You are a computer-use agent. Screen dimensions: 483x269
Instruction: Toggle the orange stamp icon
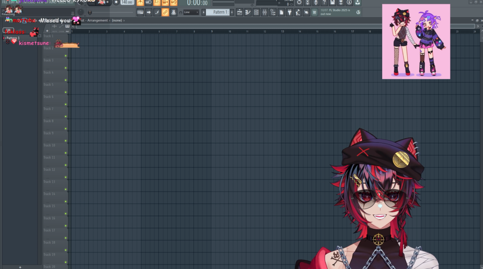174,12
